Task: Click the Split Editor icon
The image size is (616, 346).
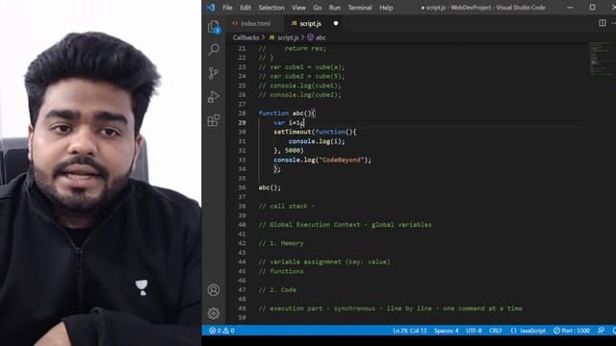Action: pyautogui.click(x=603, y=23)
